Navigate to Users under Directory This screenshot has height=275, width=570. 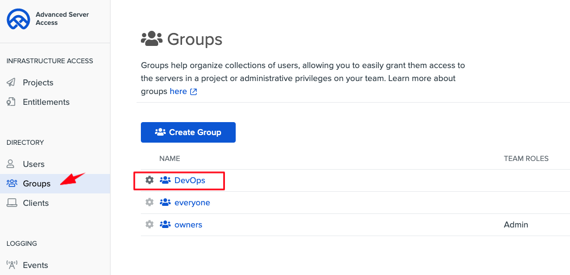coord(34,164)
